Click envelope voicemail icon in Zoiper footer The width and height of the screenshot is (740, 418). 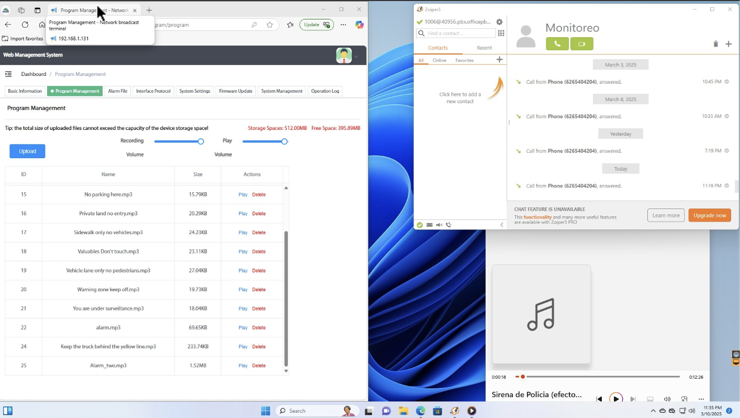pyautogui.click(x=429, y=225)
